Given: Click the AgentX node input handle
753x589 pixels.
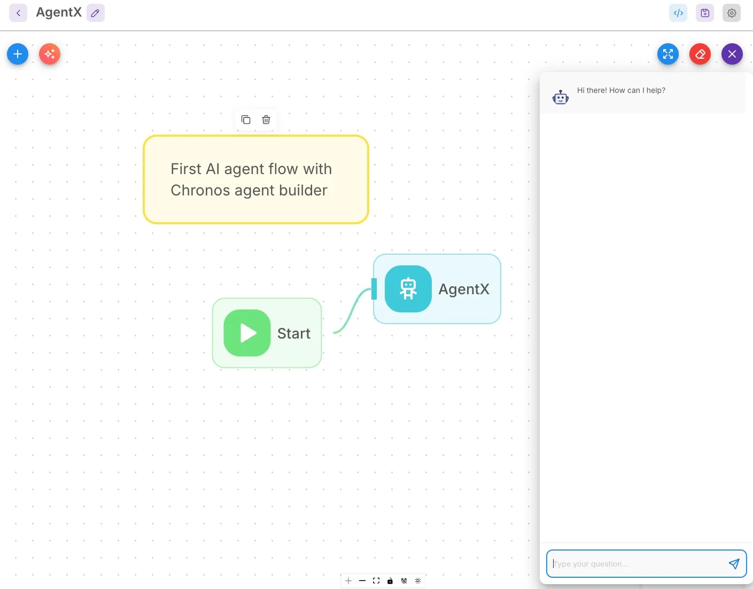Looking at the screenshot, I should (x=374, y=289).
